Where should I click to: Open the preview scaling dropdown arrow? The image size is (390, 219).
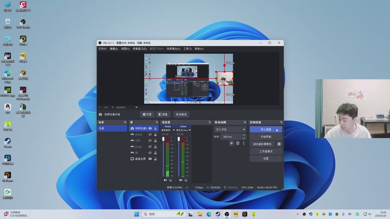[x=136, y=107]
